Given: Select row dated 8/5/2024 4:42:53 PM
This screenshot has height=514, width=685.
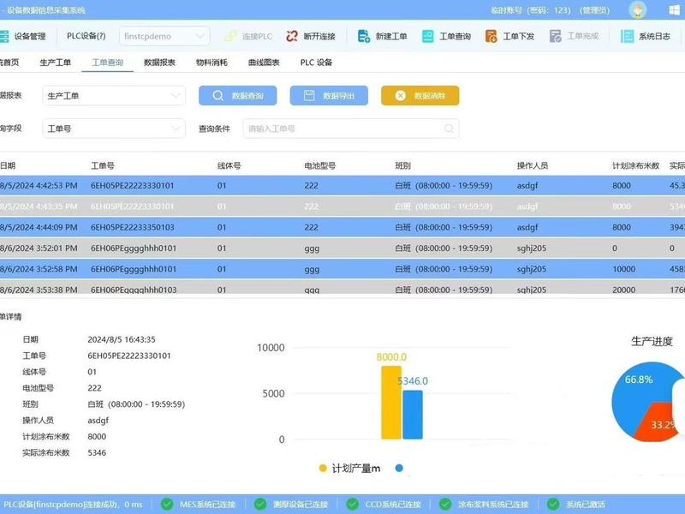Looking at the screenshot, I should [342, 185].
